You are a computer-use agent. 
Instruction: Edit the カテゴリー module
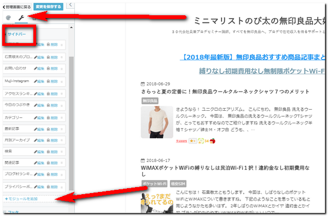39,118
